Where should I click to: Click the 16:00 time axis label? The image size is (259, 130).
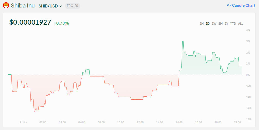[x=179, y=122]
